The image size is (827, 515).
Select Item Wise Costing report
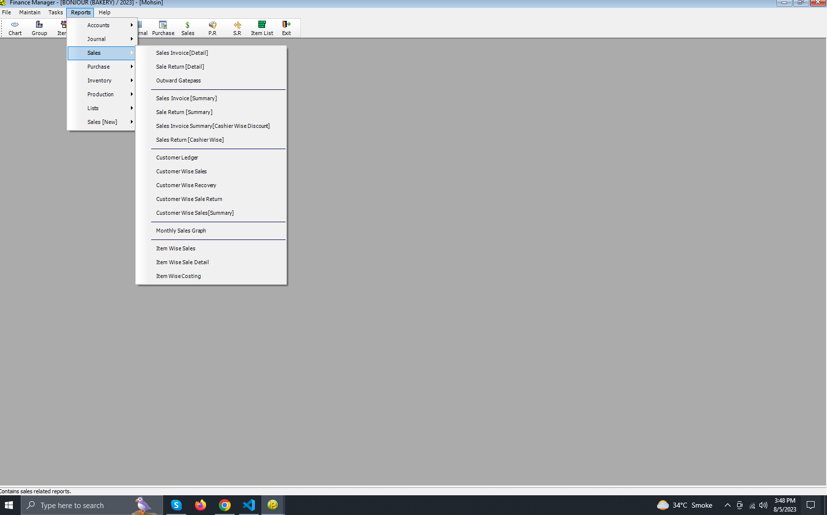tap(178, 276)
